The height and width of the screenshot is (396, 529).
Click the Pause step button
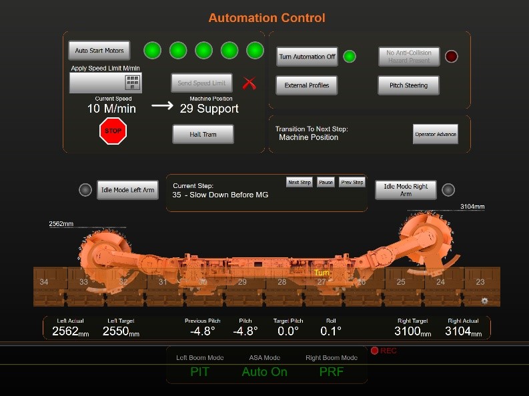click(326, 182)
